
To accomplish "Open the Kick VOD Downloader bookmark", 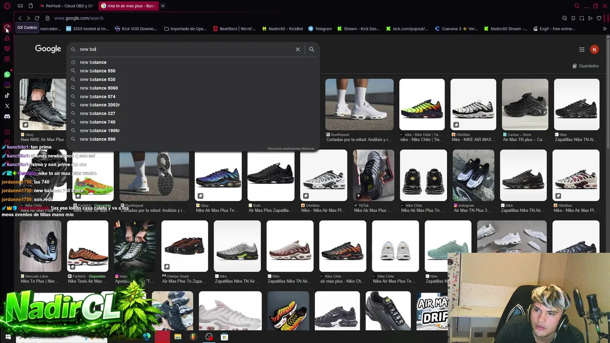I will pyautogui.click(x=136, y=29).
